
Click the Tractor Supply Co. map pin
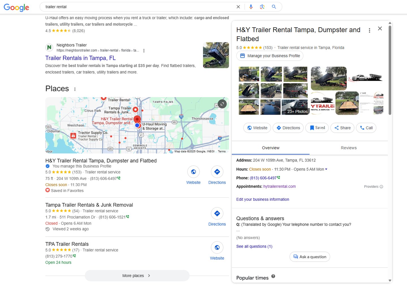[x=73, y=136]
